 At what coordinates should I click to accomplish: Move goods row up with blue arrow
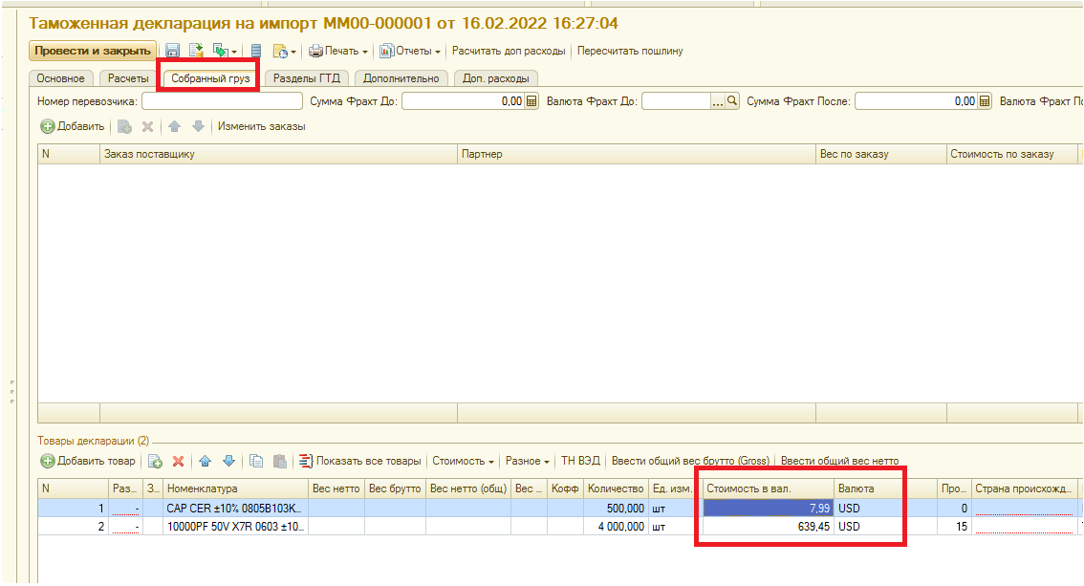[x=205, y=461]
